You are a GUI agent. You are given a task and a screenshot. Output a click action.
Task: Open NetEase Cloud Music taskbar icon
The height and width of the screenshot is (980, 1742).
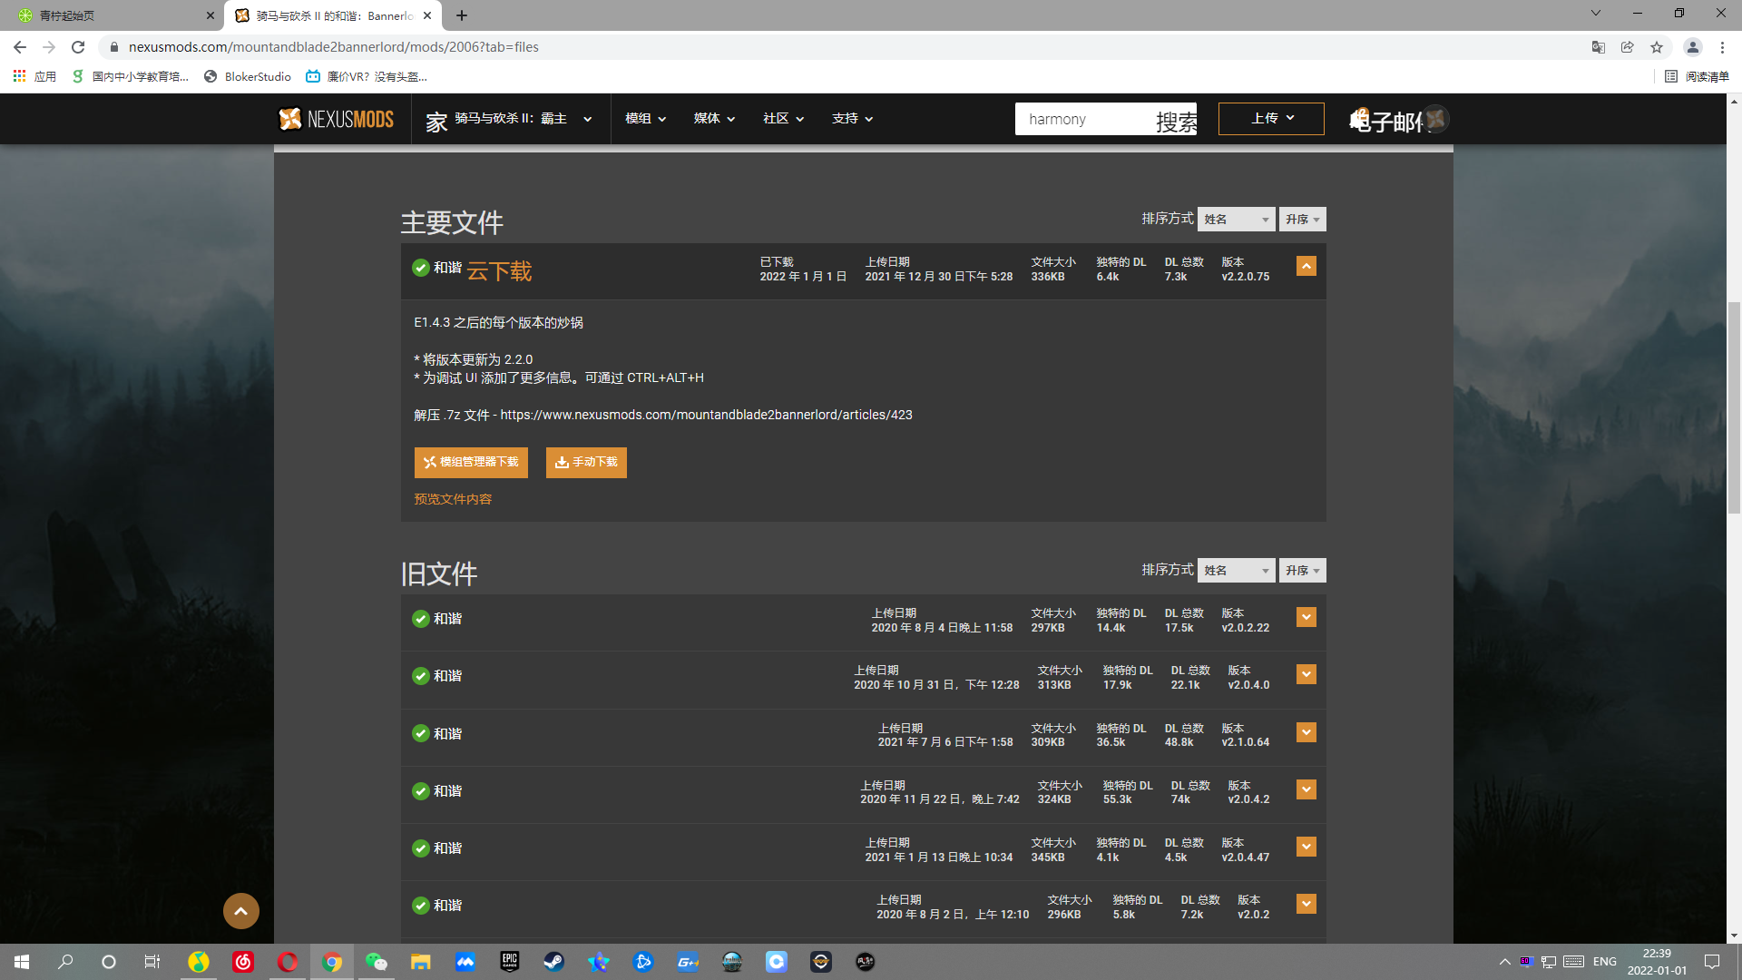(x=243, y=962)
